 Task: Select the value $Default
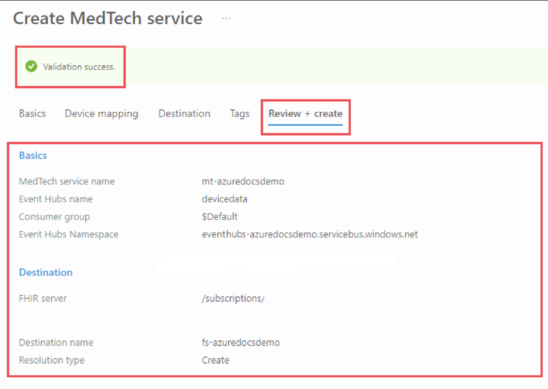219,217
